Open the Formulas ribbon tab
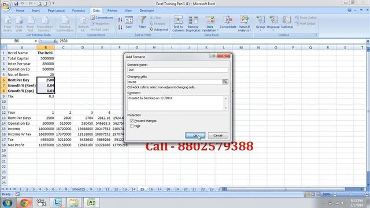 point(79,10)
